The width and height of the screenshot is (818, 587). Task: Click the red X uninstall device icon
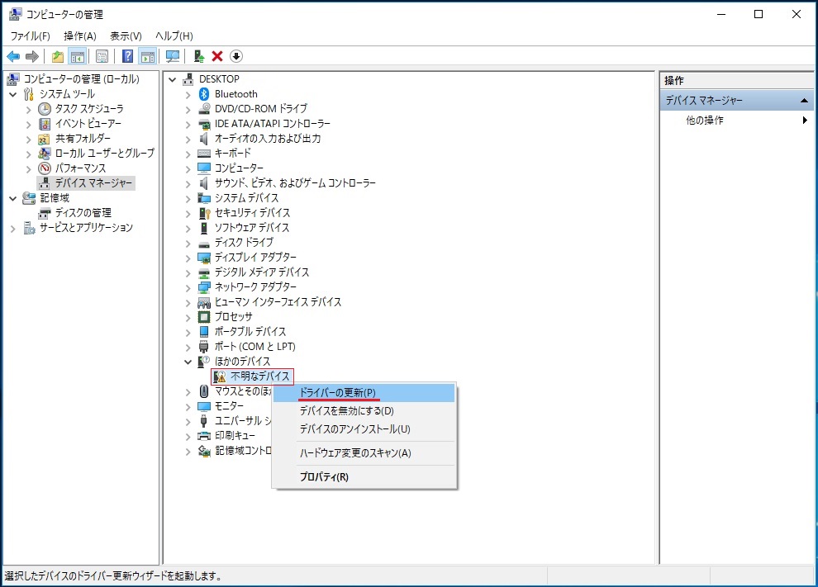click(217, 56)
